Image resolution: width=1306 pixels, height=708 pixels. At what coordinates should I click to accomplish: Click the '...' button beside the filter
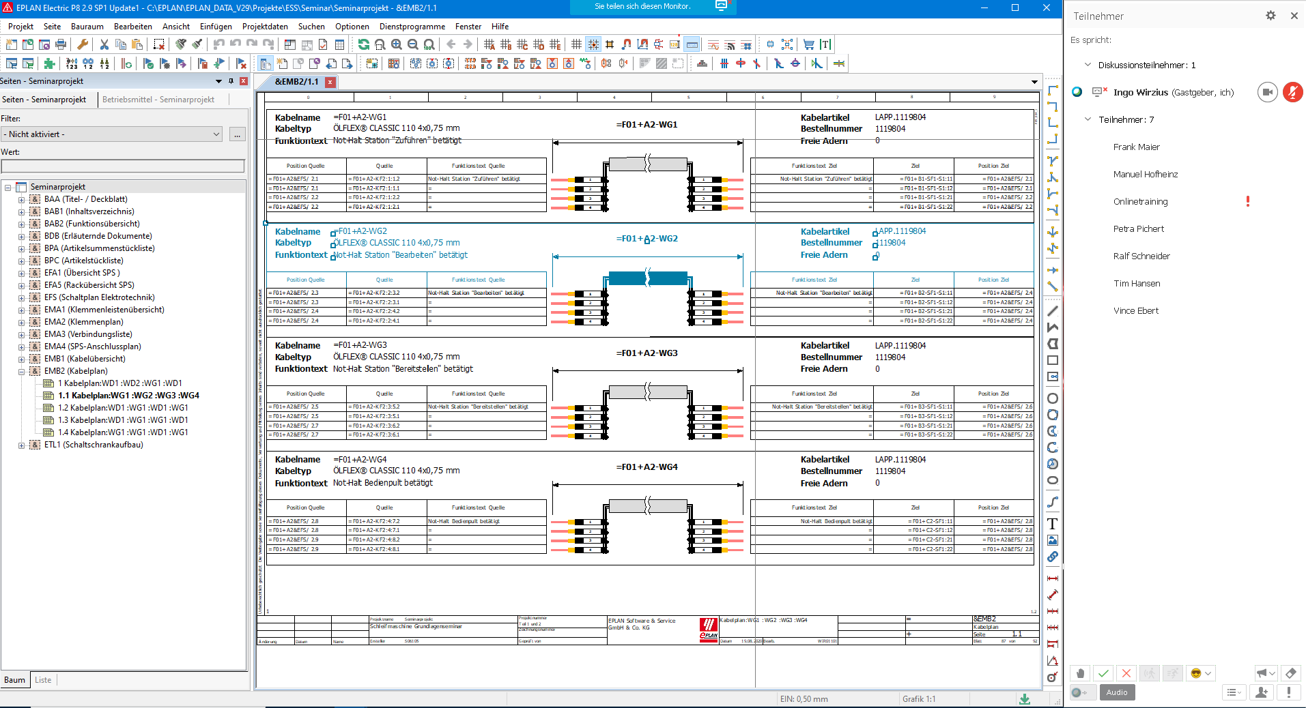pos(236,134)
